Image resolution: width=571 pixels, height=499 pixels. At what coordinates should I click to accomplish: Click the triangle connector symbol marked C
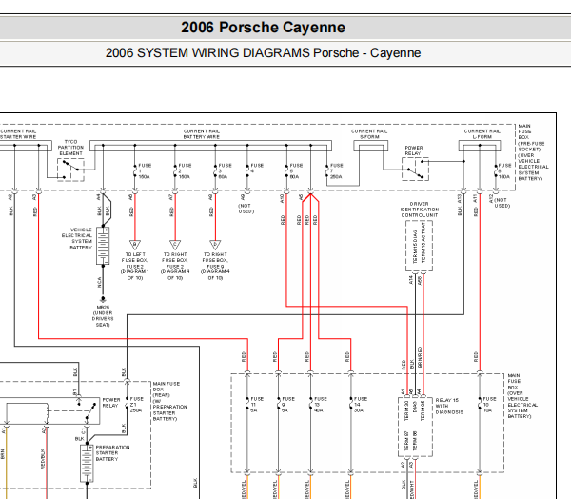point(175,244)
